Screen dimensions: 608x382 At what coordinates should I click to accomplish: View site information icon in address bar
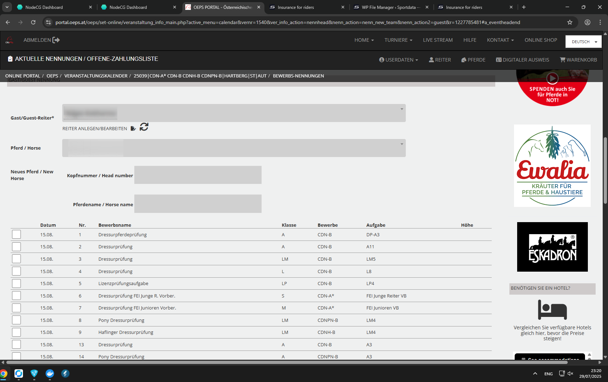tap(48, 22)
